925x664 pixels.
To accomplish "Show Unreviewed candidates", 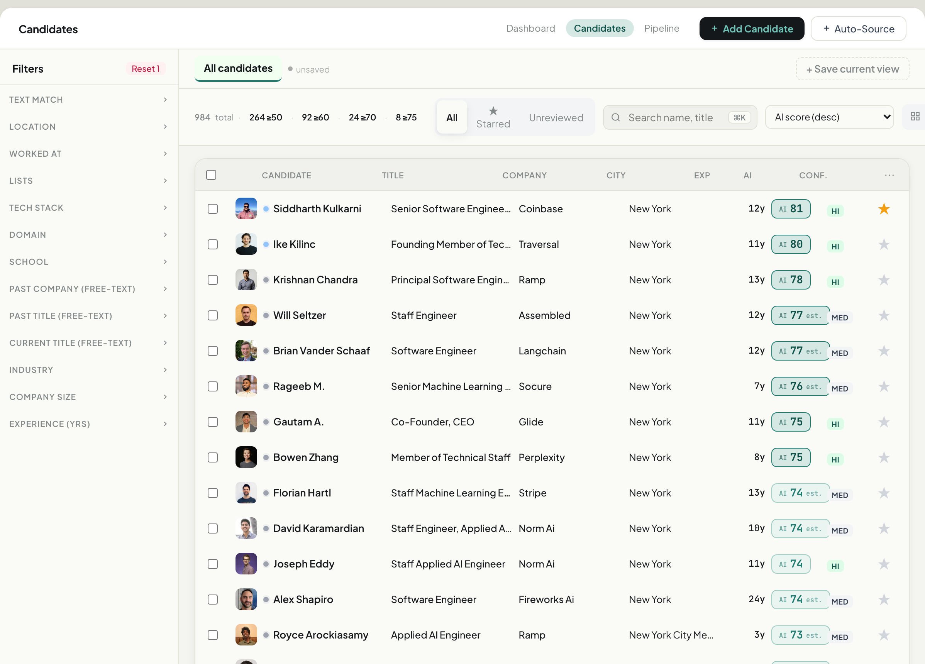I will point(556,117).
